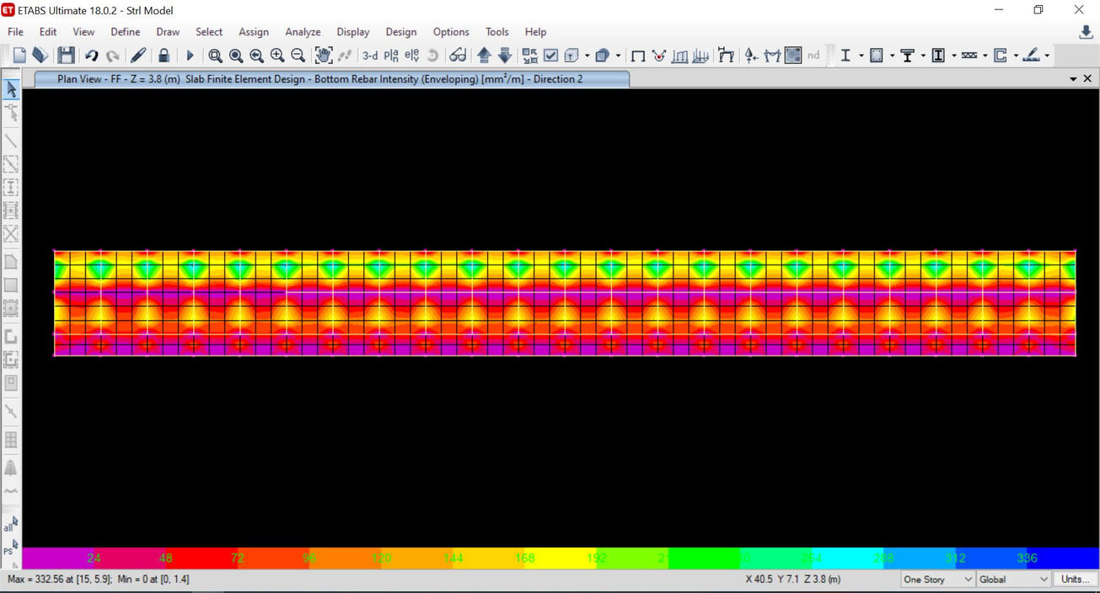This screenshot has height=593, width=1100.
Task: Click the Run Analysis play icon
Action: (190, 56)
